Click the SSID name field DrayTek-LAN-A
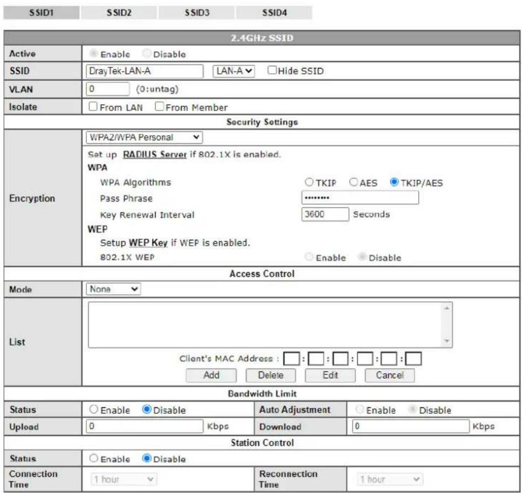522x493 pixels. click(x=145, y=71)
